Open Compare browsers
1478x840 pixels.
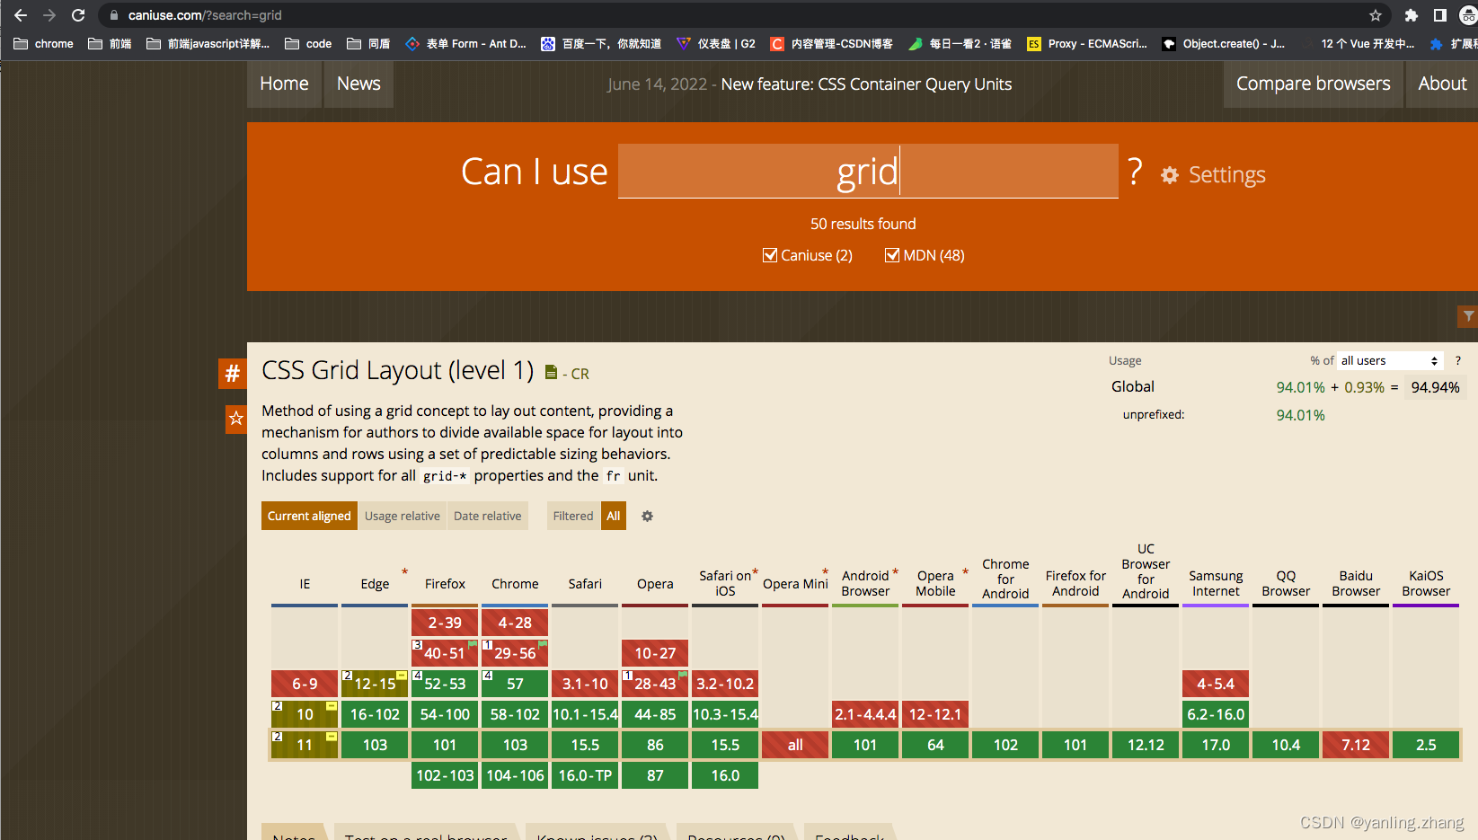point(1314,84)
